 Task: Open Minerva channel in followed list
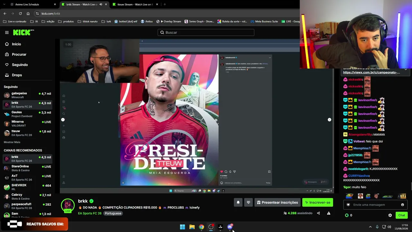click(27, 123)
